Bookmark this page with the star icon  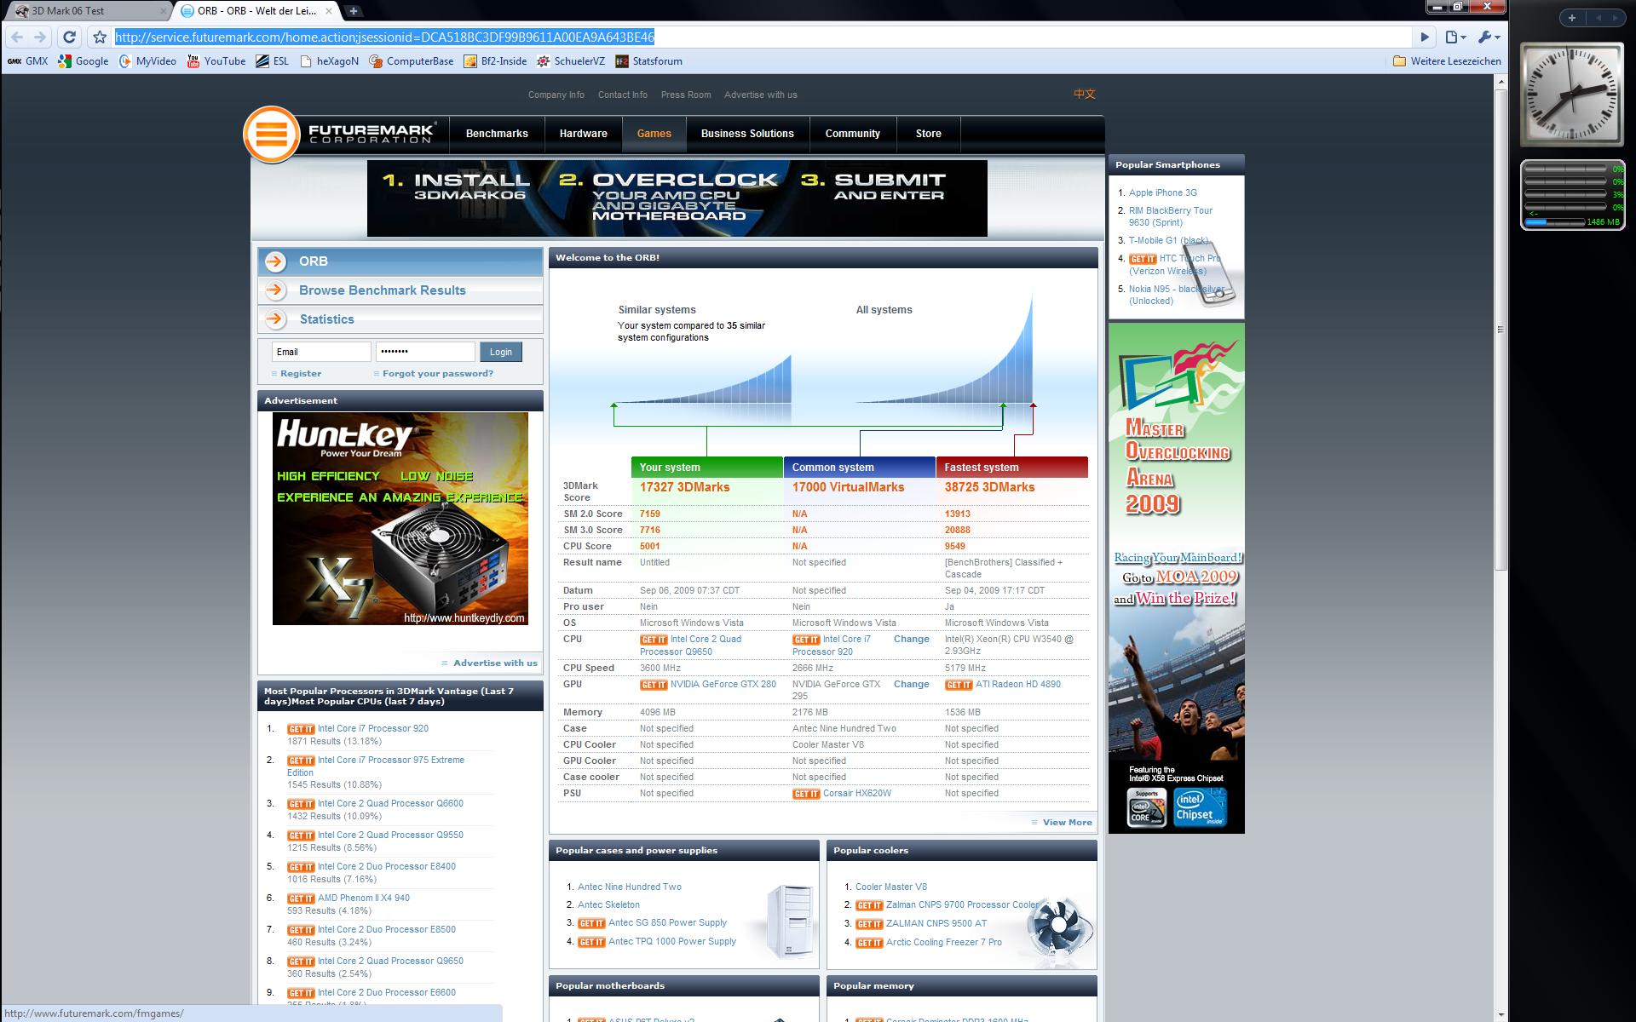(x=100, y=37)
